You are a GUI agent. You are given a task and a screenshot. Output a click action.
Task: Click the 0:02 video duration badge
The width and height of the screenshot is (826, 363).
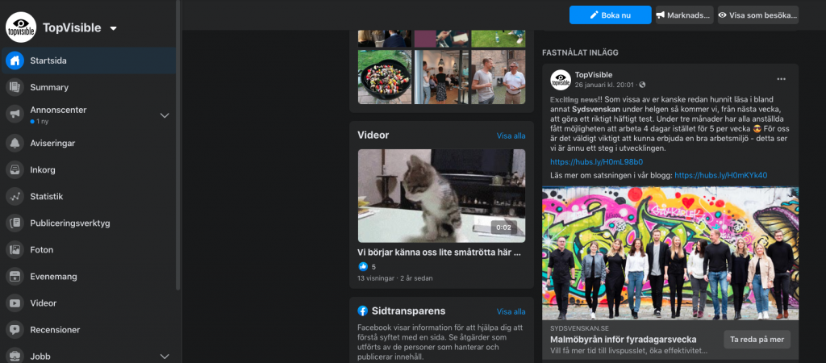click(503, 227)
